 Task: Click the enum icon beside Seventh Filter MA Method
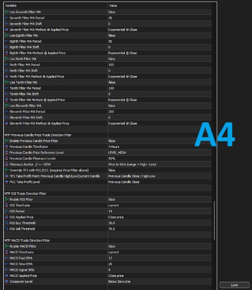[x=7, y=29]
